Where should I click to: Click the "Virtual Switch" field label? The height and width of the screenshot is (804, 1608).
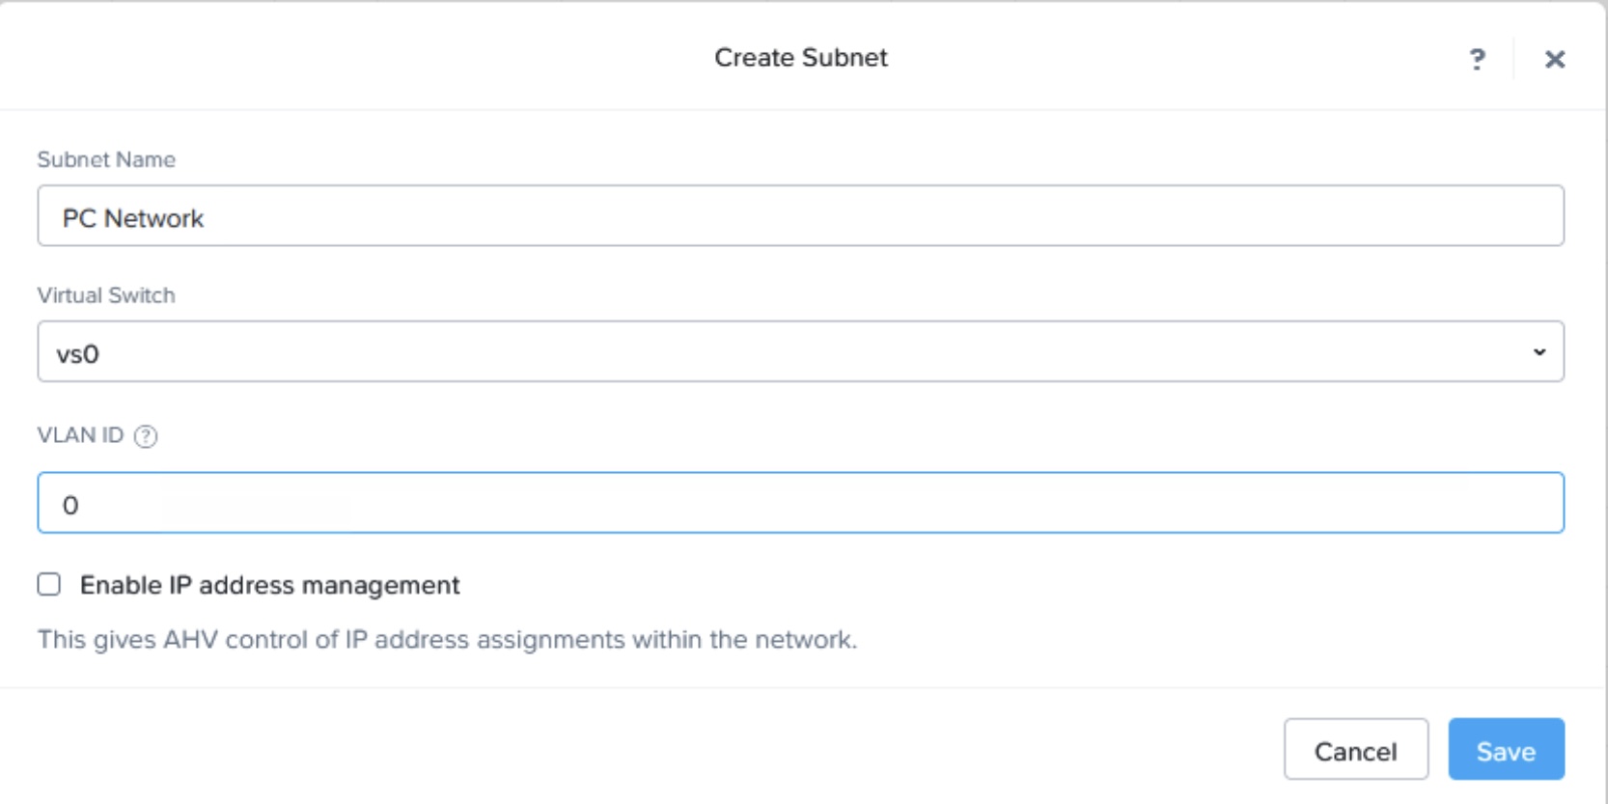click(x=106, y=295)
